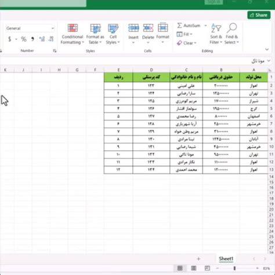Collapse the ribbon with chevron

tap(267, 49)
